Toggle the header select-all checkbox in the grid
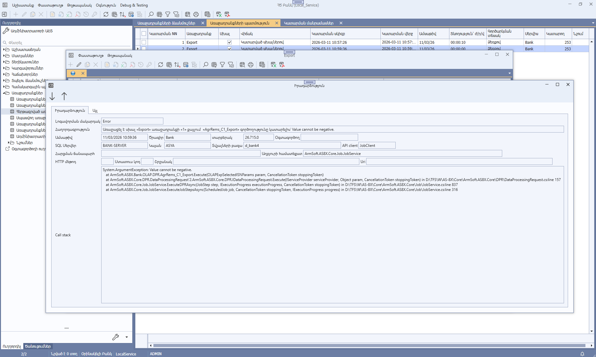 point(144,34)
